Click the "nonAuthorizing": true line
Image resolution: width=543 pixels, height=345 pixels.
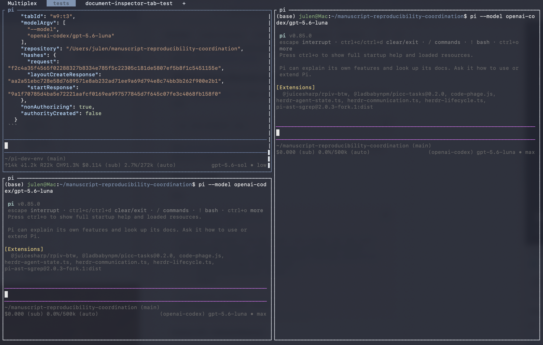(58, 107)
